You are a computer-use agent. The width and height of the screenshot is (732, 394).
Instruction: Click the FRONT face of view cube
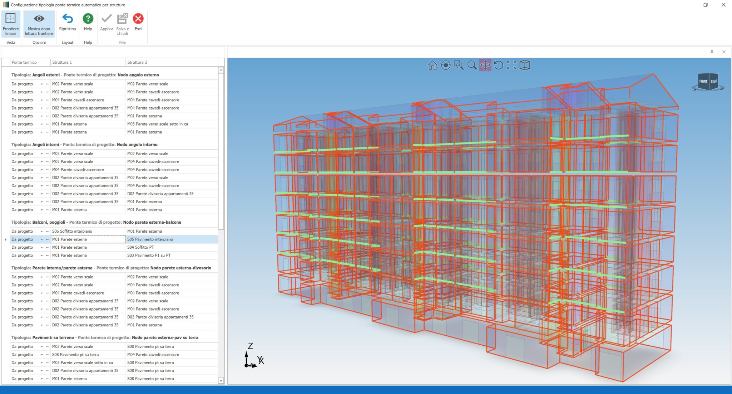703,82
